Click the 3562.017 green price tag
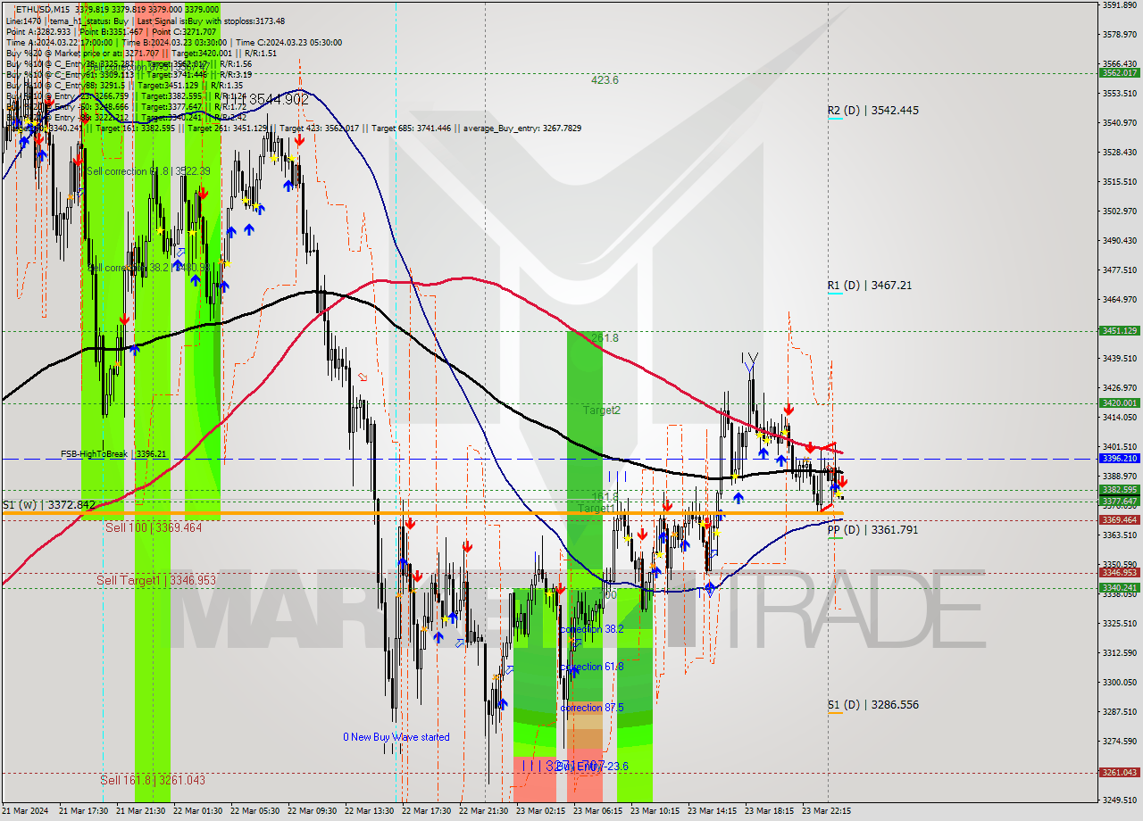Image resolution: width=1143 pixels, height=821 pixels. [1120, 73]
